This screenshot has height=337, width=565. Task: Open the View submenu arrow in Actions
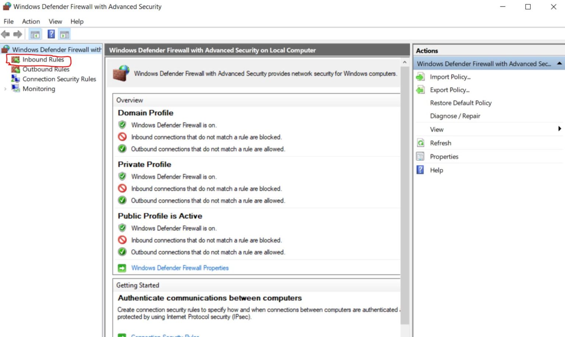559,129
